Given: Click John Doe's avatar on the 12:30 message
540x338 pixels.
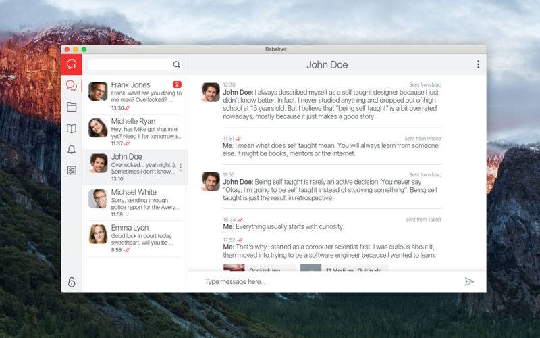Looking at the screenshot, I should click(211, 92).
